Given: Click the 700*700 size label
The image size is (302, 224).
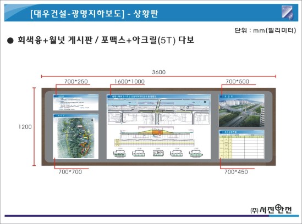Looking at the screenshot, I should coord(70,172).
